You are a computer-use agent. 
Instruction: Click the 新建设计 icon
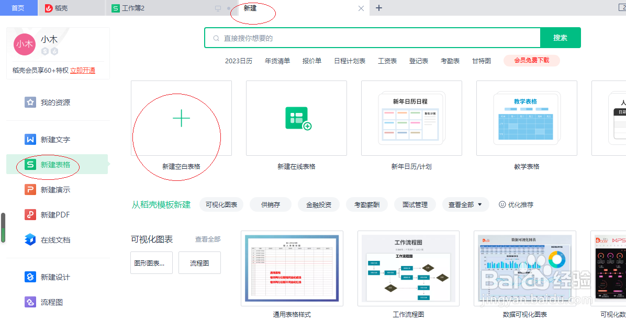click(30, 277)
